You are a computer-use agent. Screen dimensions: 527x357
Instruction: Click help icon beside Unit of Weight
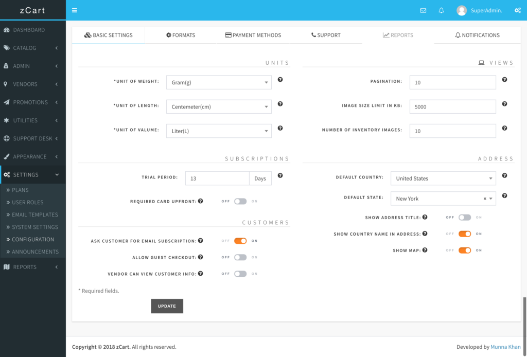tap(280, 80)
